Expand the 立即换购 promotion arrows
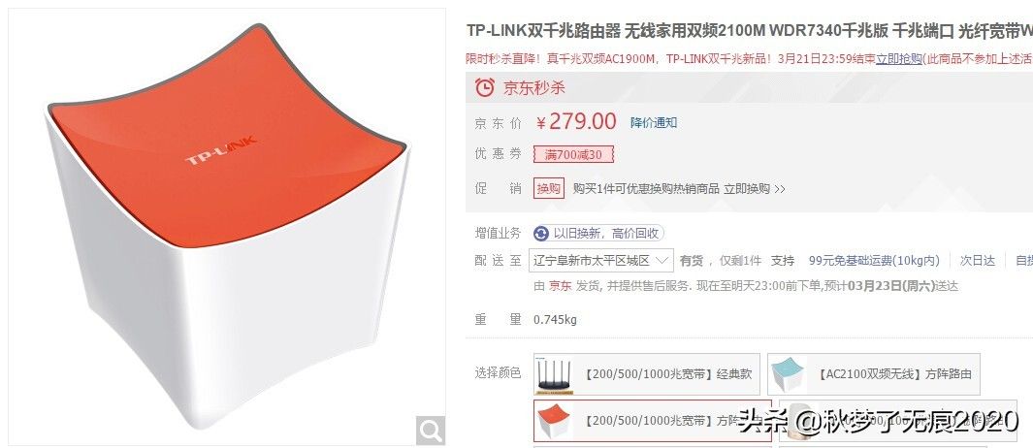Viewport: 1033px width, 448px height. click(x=780, y=189)
